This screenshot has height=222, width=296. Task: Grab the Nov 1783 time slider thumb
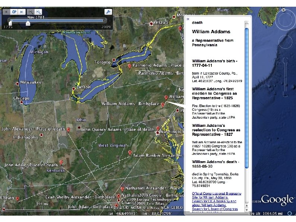coord(28,23)
